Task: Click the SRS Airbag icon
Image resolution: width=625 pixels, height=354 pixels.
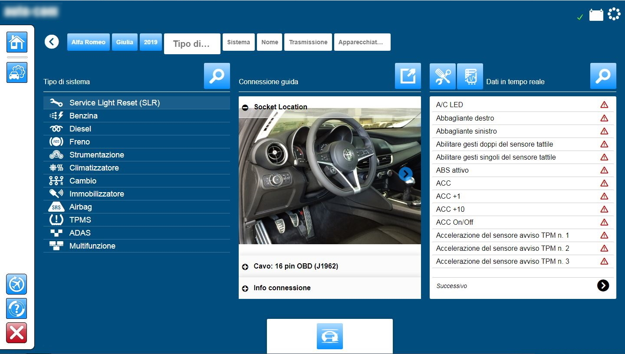Action: point(56,207)
